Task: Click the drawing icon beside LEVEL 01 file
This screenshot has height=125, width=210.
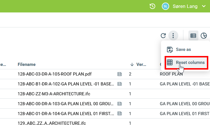Action: coord(120,113)
